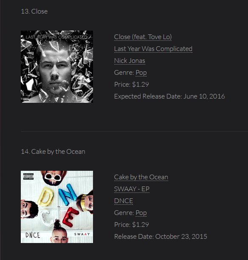Screen dimensions: 248x260
Task: Select the Pop genre link under Nick Jonas
Action: (x=141, y=73)
